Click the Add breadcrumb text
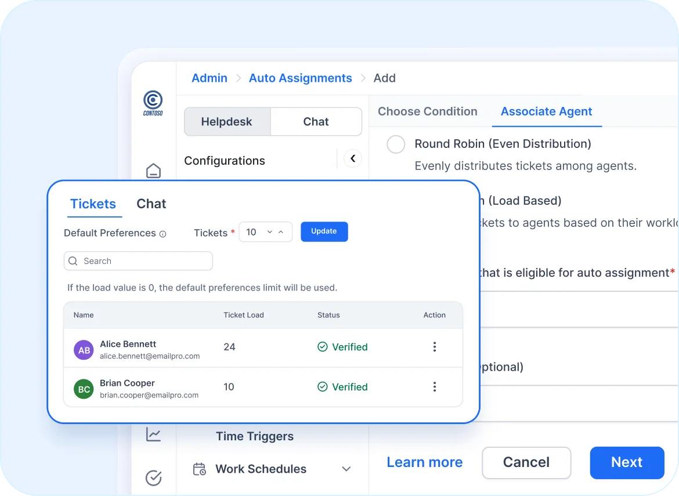 385,78
